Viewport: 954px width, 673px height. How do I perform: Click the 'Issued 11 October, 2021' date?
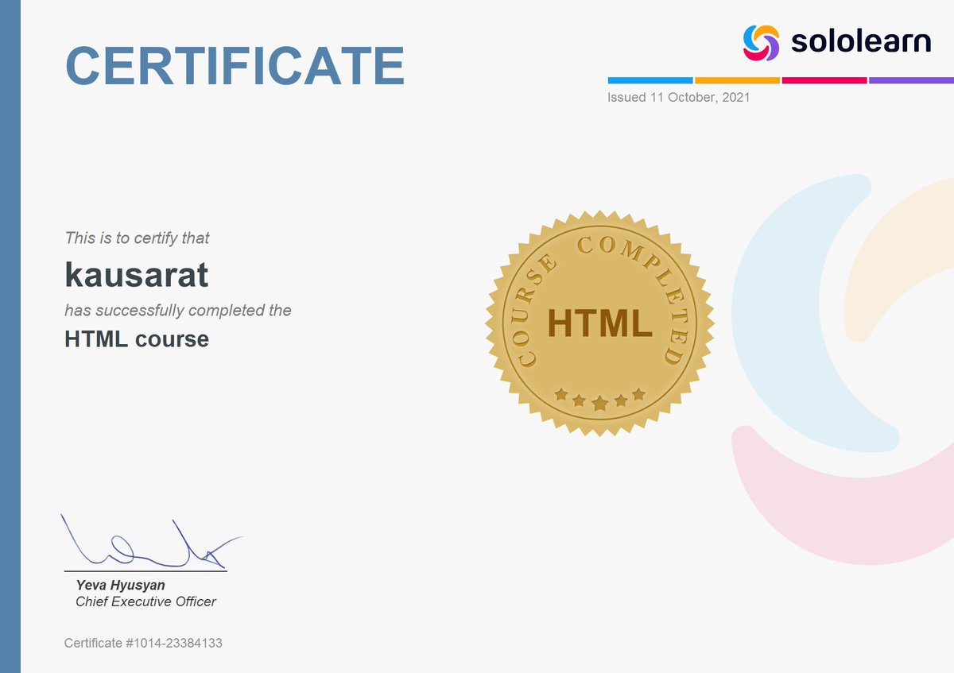678,98
